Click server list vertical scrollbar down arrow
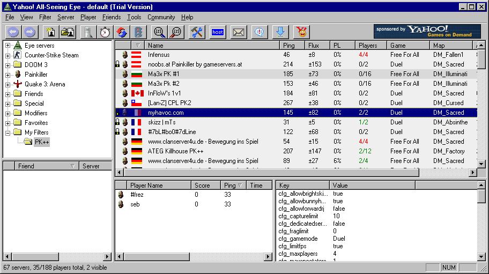The height and width of the screenshot is (274, 489). click(481, 164)
